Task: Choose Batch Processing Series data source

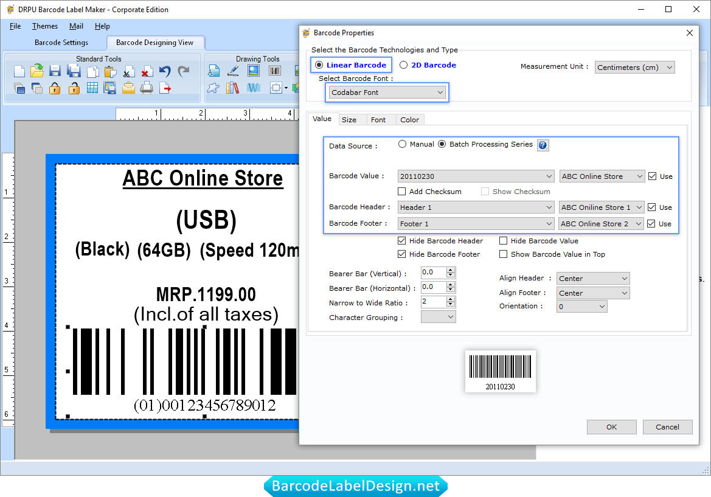Action: point(442,144)
